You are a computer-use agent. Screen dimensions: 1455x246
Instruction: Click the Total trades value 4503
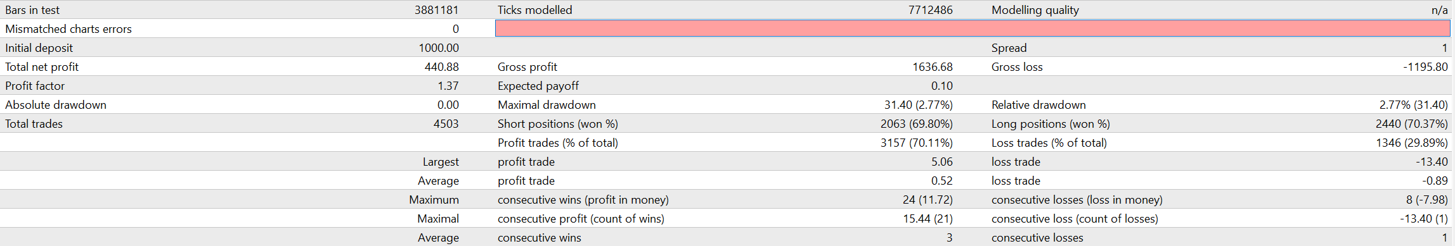click(446, 124)
